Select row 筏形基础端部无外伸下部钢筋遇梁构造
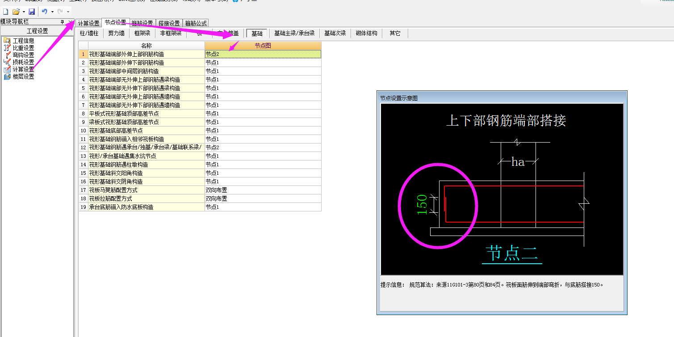674x337 pixels. click(x=147, y=88)
